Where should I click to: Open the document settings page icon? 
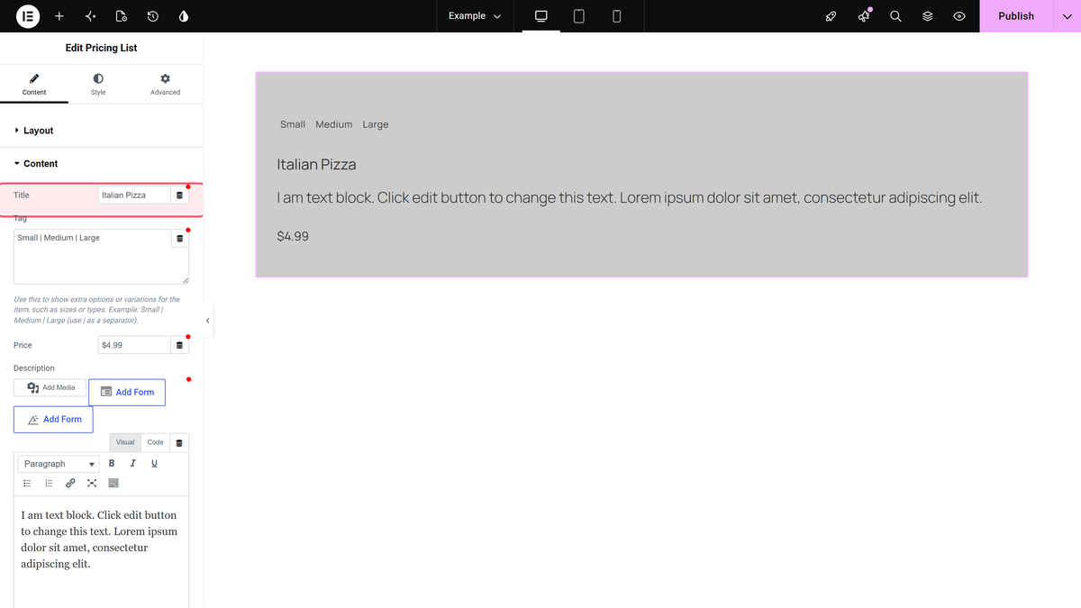(122, 16)
